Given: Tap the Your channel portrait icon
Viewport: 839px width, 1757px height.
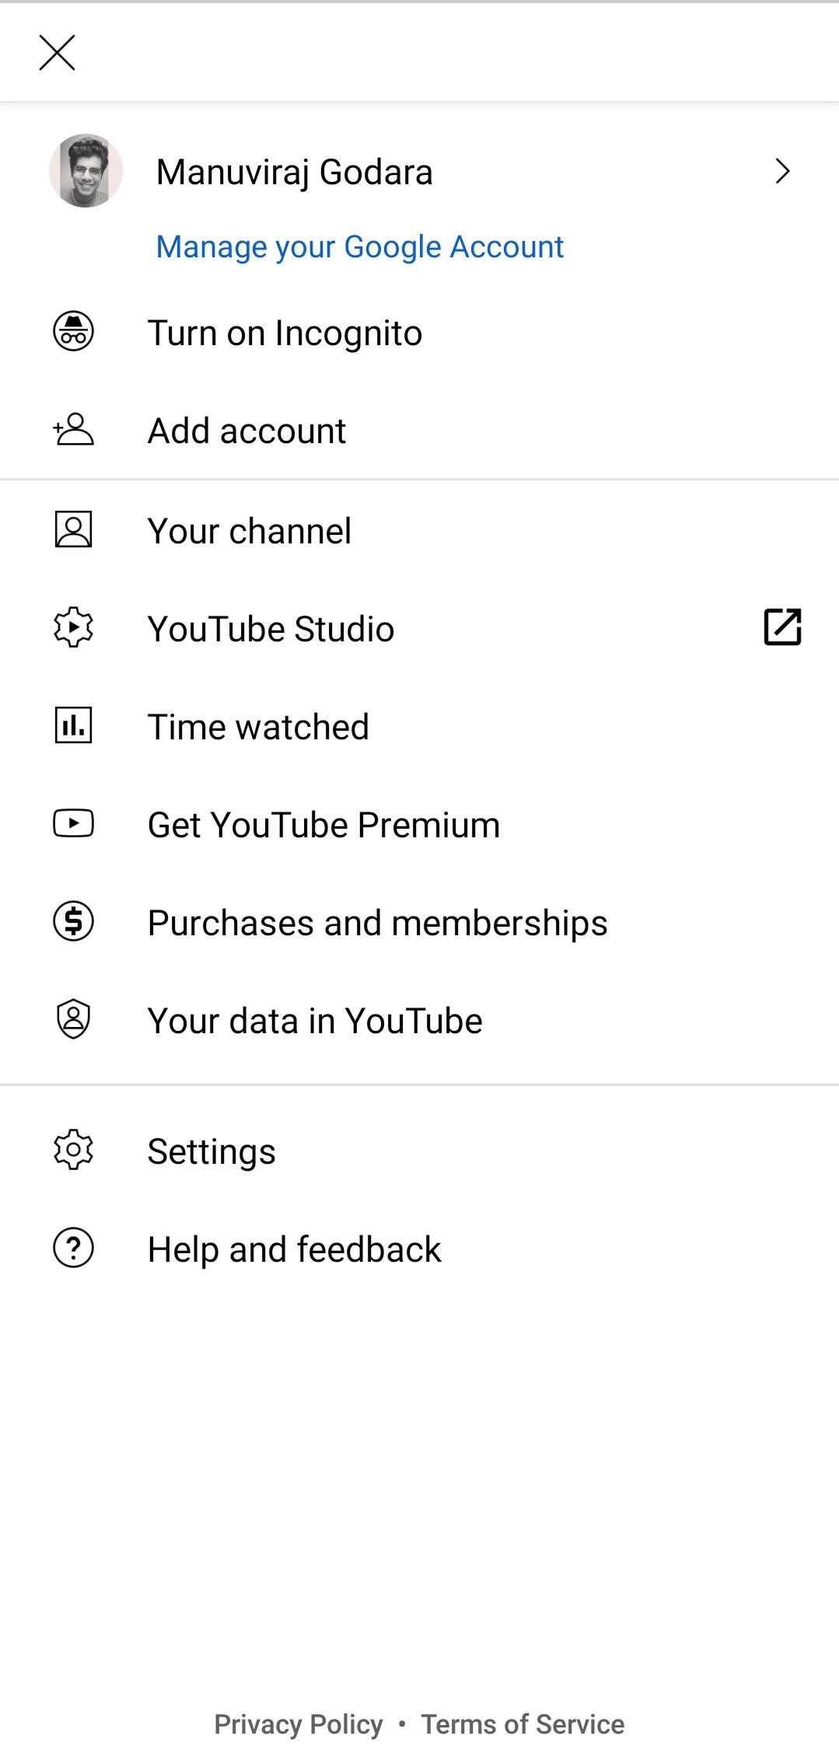Looking at the screenshot, I should tap(73, 529).
